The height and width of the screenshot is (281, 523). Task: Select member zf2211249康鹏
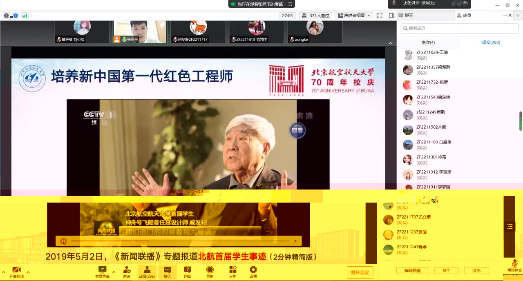(458, 115)
